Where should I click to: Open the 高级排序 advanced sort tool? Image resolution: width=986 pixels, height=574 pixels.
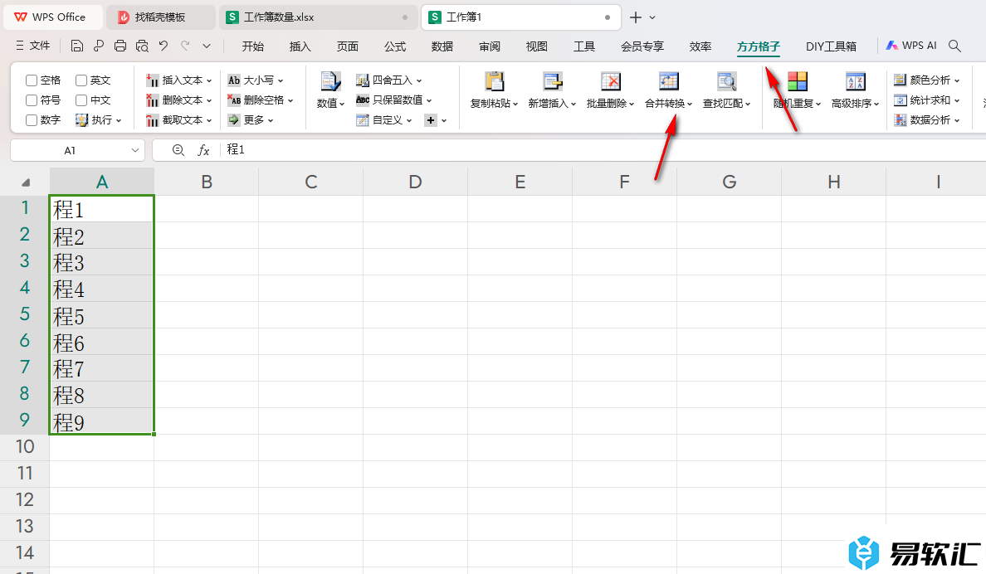tap(855, 90)
